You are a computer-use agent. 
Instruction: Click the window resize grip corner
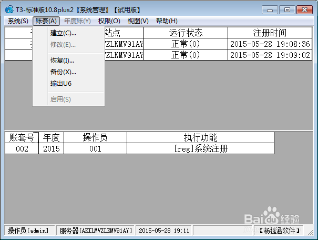click(310, 233)
